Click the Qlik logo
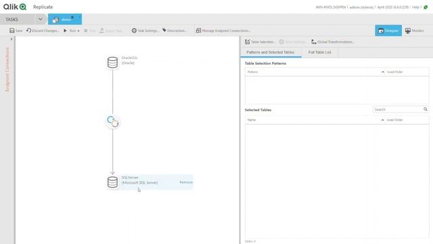This screenshot has height=244, width=433. click(x=15, y=7)
